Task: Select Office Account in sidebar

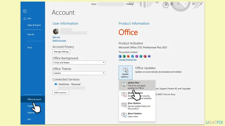Action: (33, 99)
